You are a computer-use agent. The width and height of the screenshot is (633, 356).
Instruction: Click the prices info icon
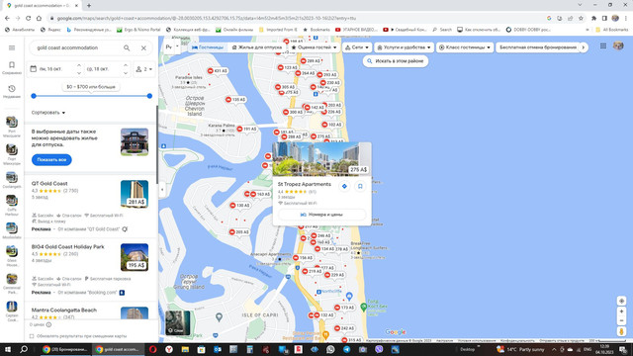click(48, 324)
